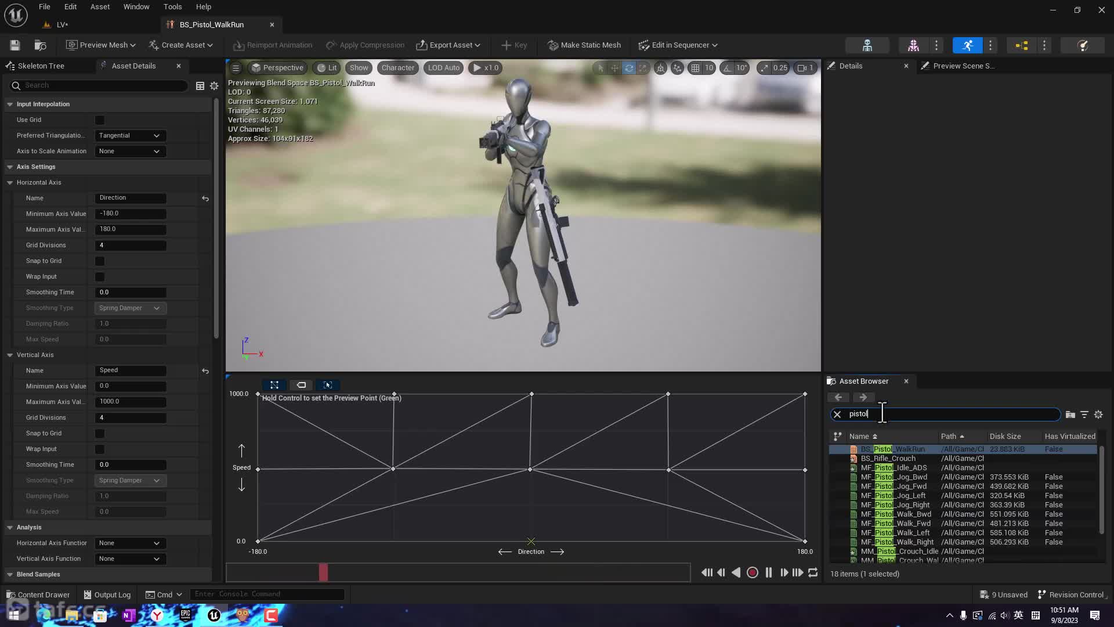Open the Asset Details settings gear
This screenshot has height=627, width=1114.
point(214,86)
